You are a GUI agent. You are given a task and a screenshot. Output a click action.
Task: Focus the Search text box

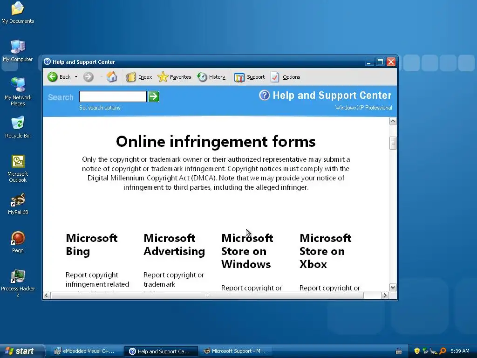coord(113,96)
